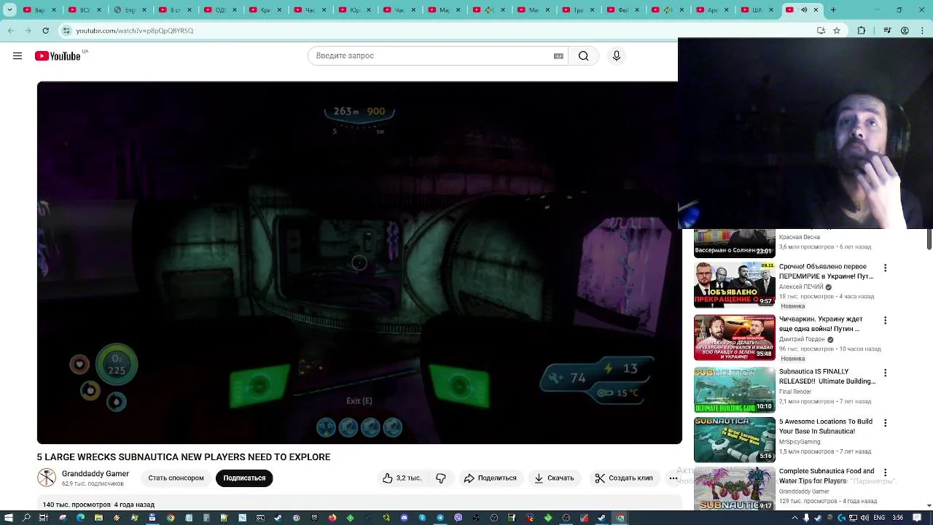Start voice search with microphone
Image resolution: width=933 pixels, height=525 pixels.
[617, 56]
